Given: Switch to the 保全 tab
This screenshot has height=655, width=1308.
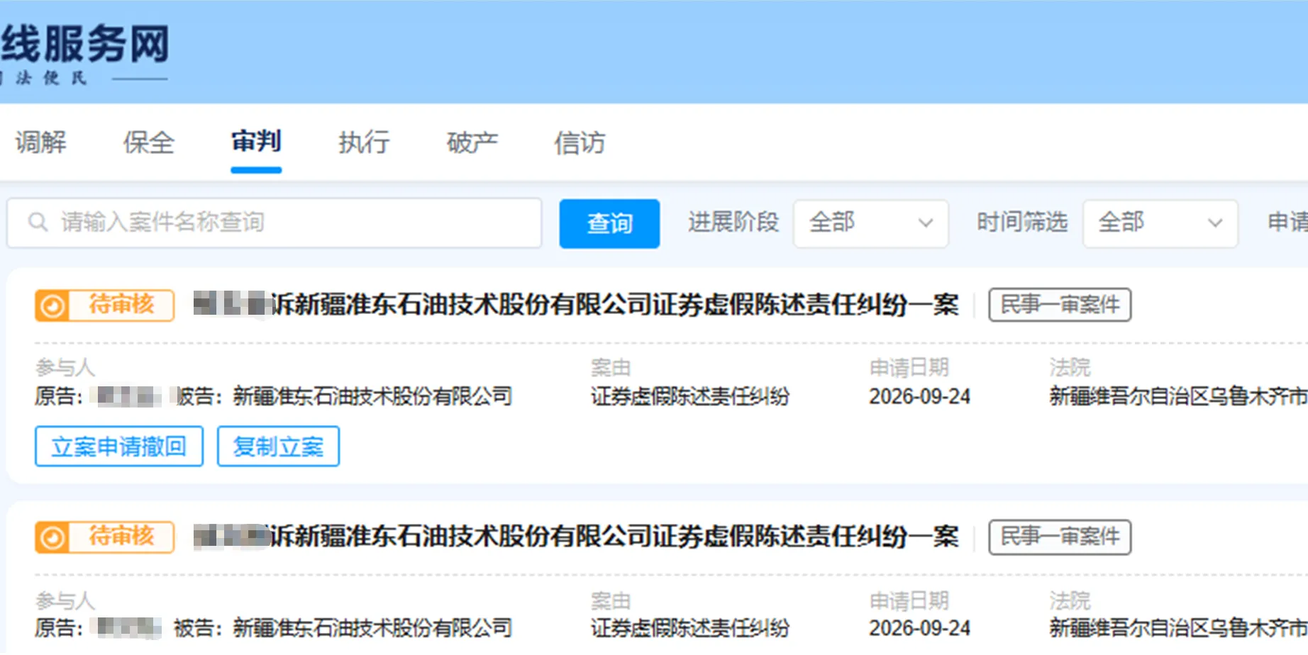Looking at the screenshot, I should pyautogui.click(x=148, y=142).
